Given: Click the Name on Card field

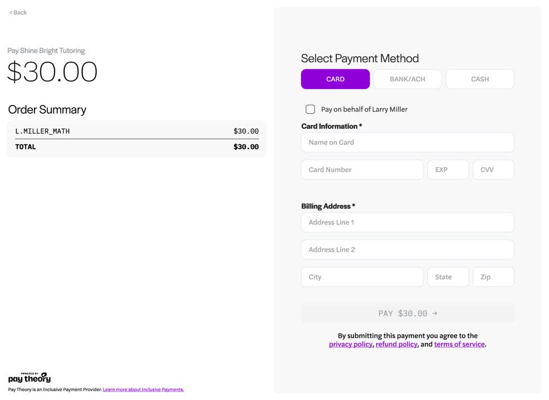Looking at the screenshot, I should pos(407,142).
